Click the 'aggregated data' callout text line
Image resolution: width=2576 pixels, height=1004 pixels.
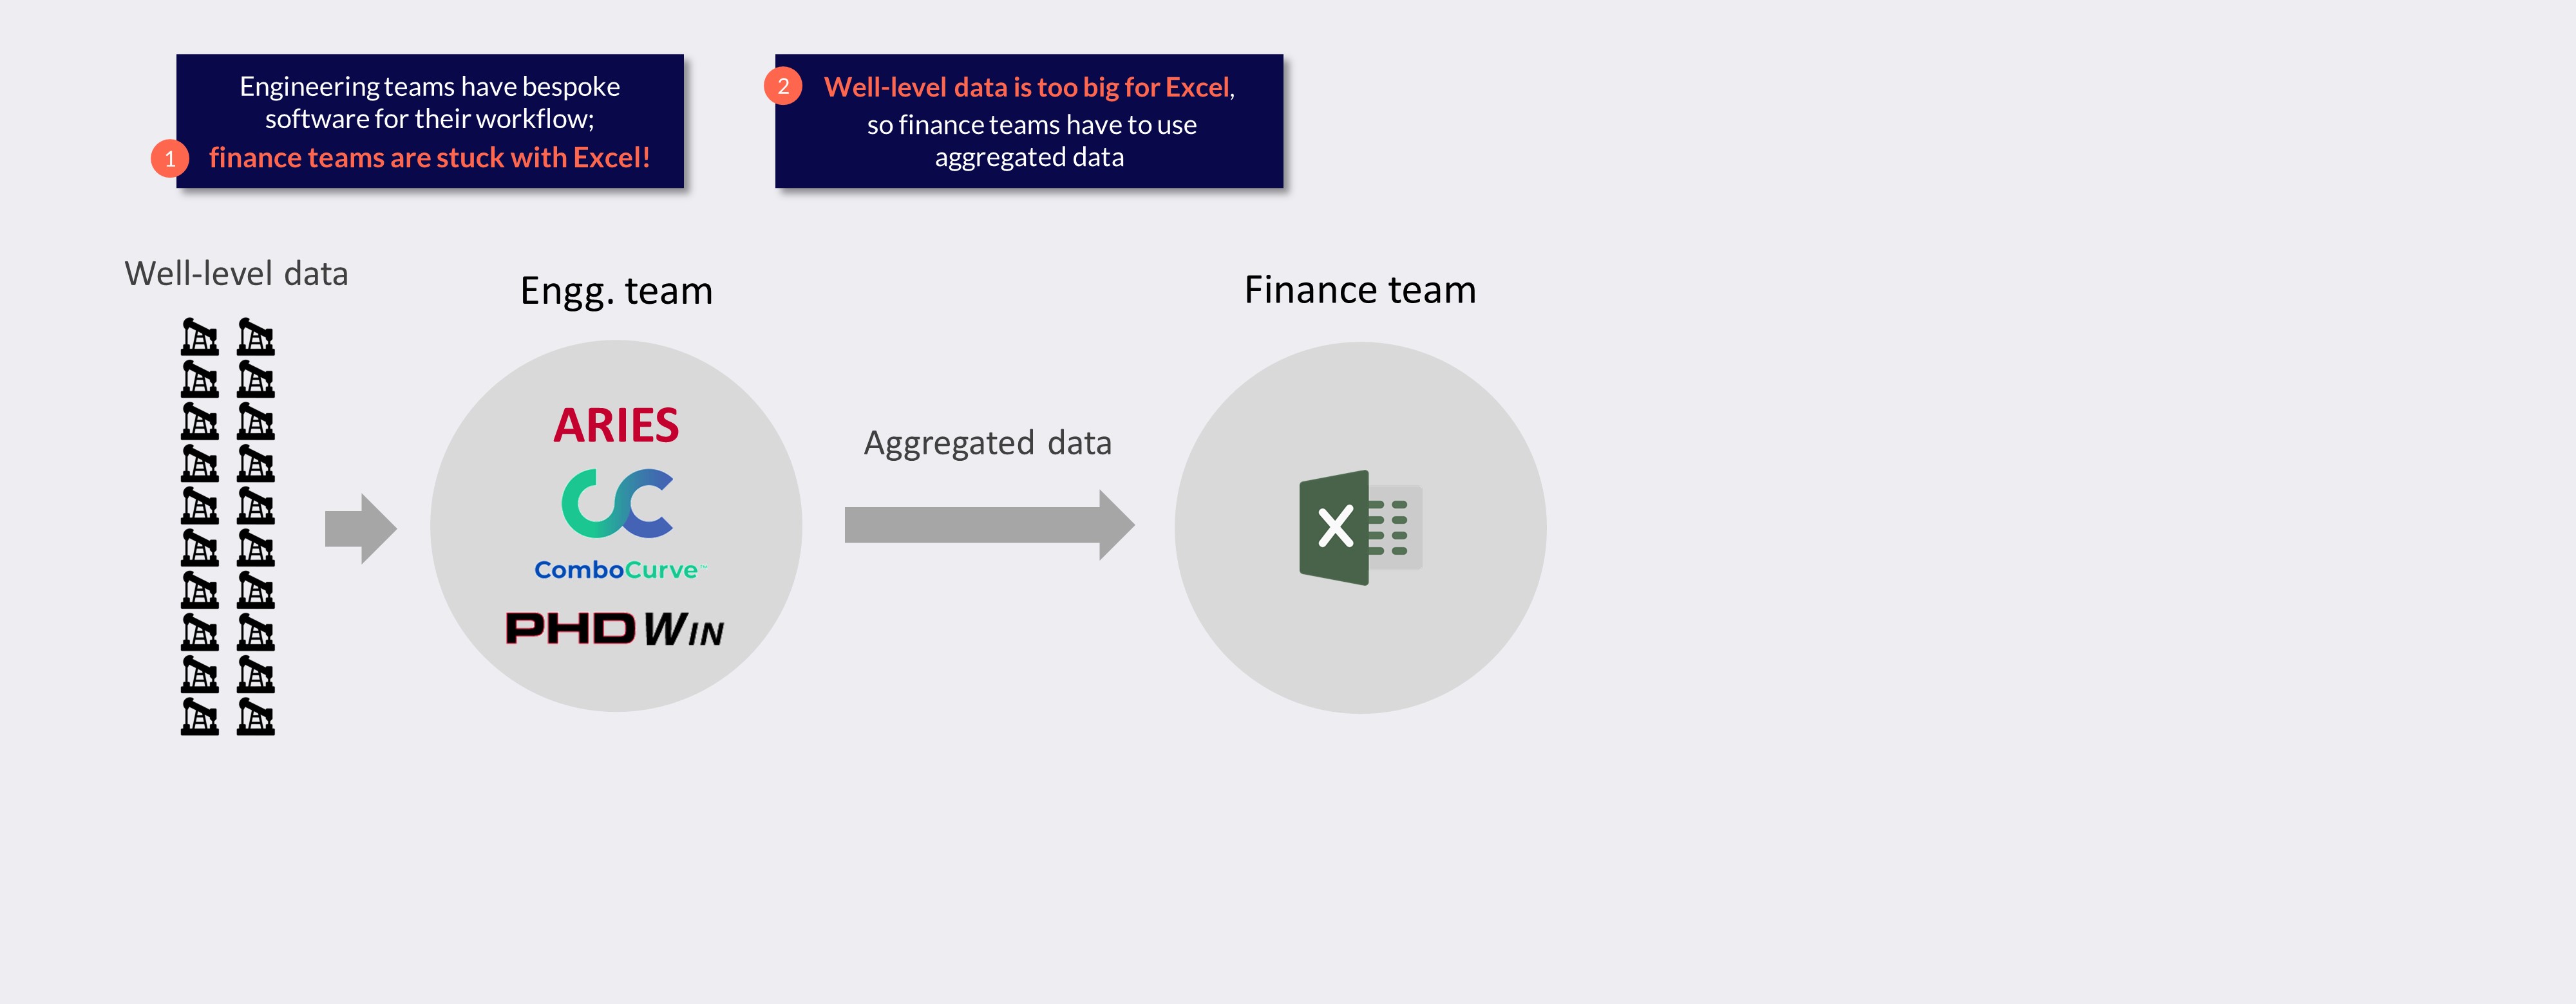[x=1029, y=157]
